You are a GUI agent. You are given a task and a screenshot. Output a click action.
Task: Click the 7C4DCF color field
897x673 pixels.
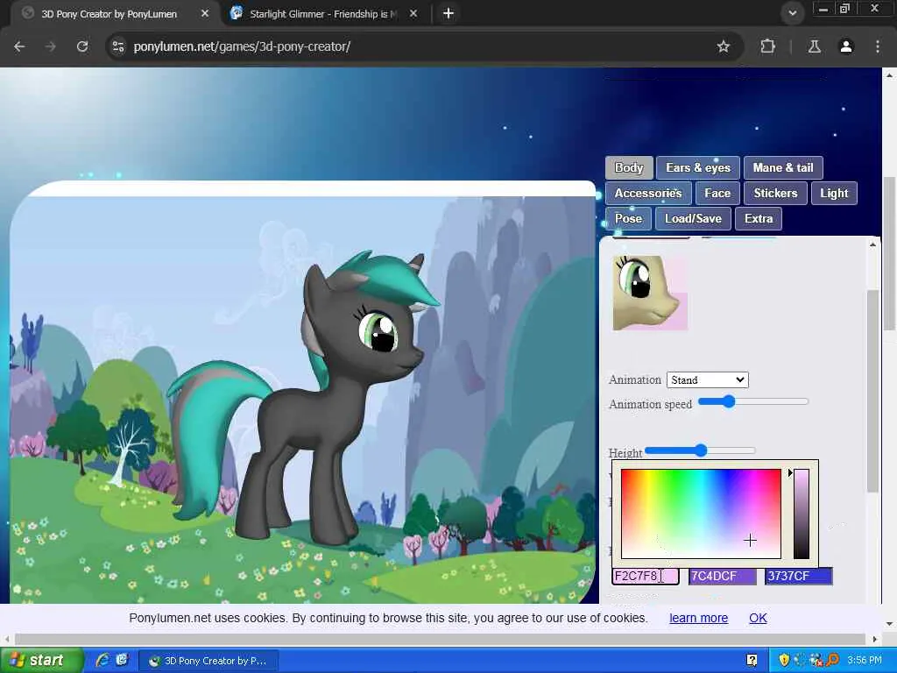[x=722, y=577]
